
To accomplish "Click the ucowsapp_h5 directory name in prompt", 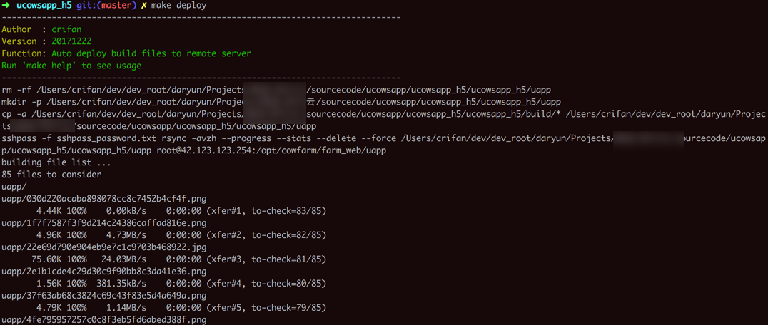I will [44, 6].
